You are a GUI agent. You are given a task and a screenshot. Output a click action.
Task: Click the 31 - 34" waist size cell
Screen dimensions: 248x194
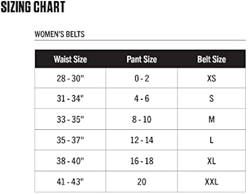(x=70, y=99)
